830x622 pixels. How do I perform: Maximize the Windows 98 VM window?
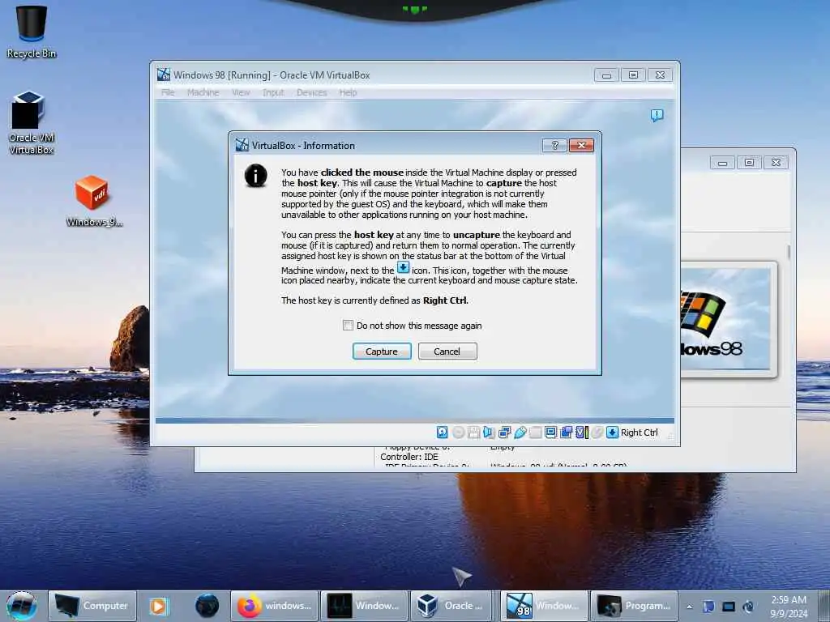pyautogui.click(x=633, y=75)
